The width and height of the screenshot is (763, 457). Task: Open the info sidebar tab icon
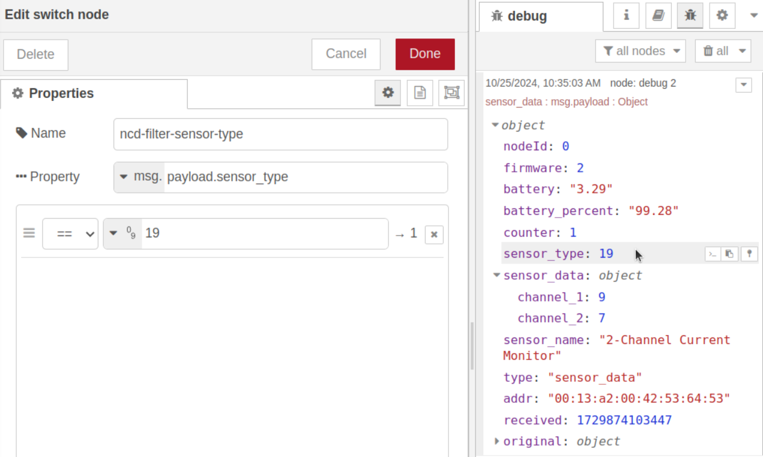click(x=626, y=16)
